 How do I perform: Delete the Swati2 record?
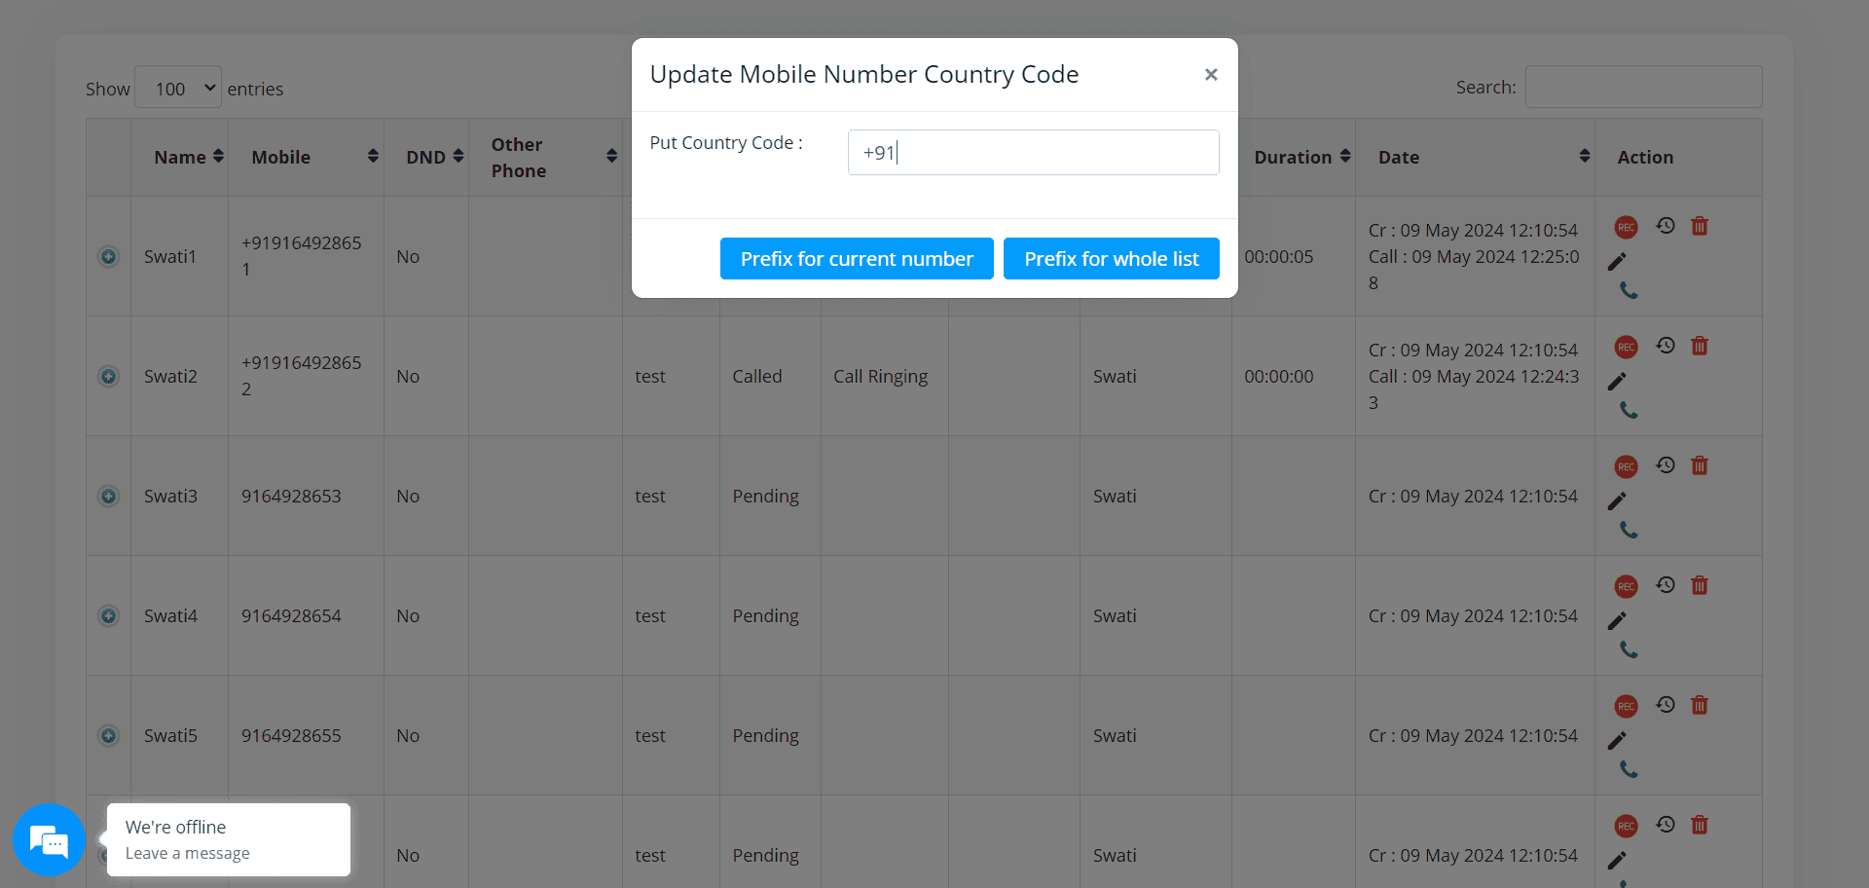tap(1701, 346)
